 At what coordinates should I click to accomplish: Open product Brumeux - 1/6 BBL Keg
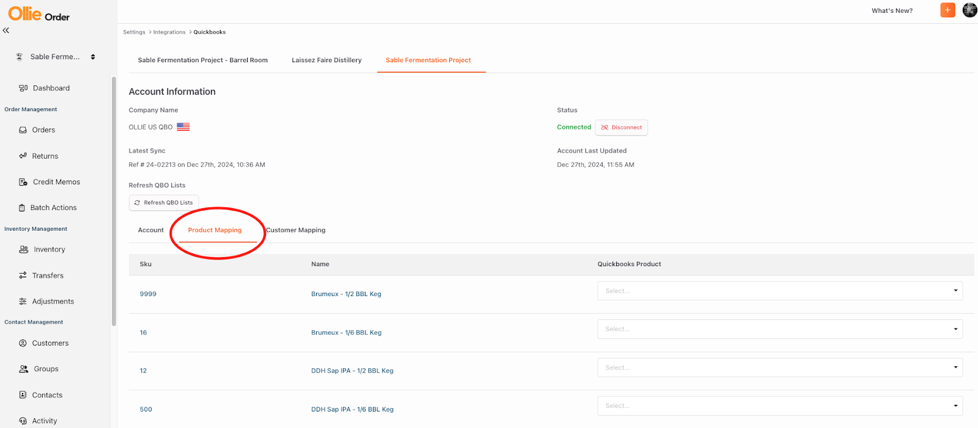pos(346,333)
